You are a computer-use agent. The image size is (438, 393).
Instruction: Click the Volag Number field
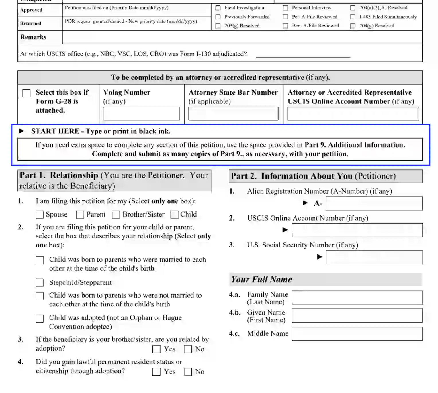pos(141,113)
